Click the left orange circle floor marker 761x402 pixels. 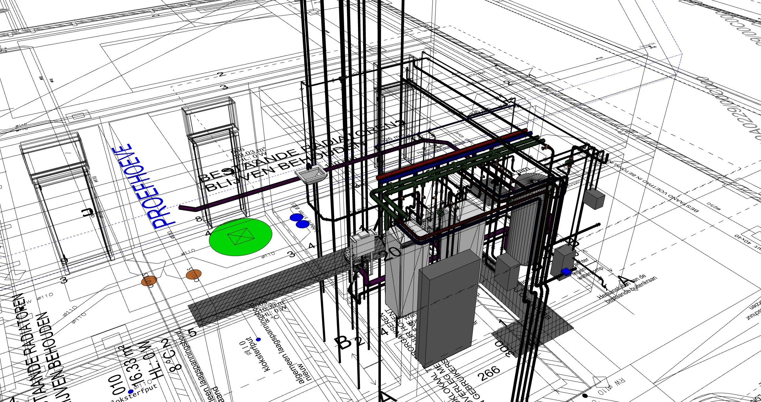coord(149,281)
